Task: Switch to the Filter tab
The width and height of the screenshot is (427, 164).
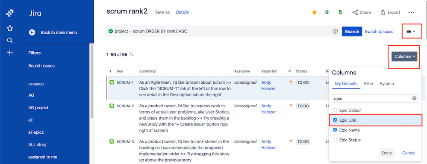Action: (369, 84)
